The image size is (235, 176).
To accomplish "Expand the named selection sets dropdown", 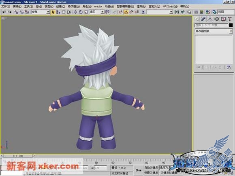I will (171, 12).
